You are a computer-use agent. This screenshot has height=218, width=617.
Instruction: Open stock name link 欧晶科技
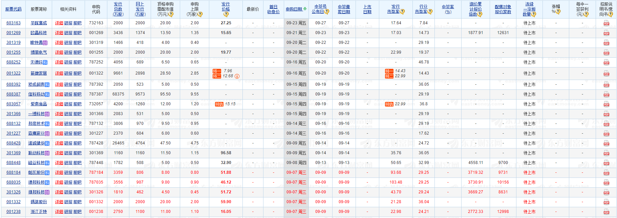[39, 33]
